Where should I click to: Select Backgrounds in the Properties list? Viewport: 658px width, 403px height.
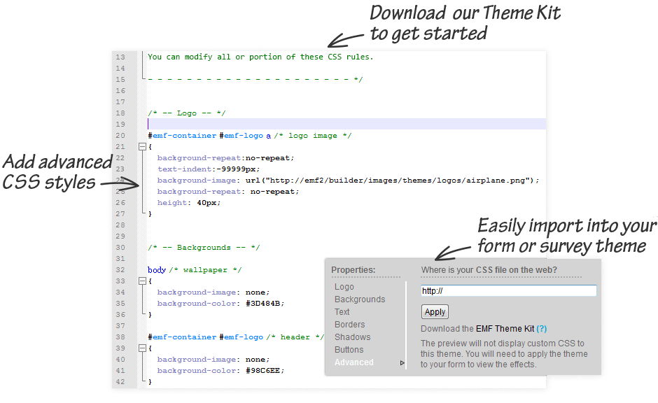(360, 299)
